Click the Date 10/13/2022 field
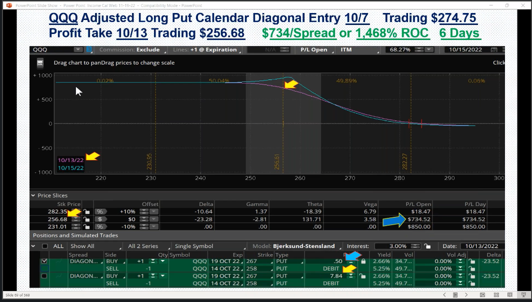 (x=481, y=246)
